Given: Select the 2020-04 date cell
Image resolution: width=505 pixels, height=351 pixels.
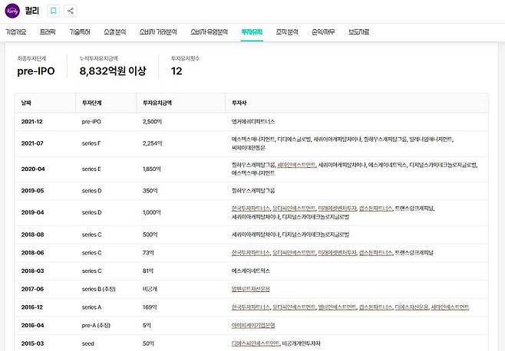Looking at the screenshot, I should pyautogui.click(x=33, y=169).
